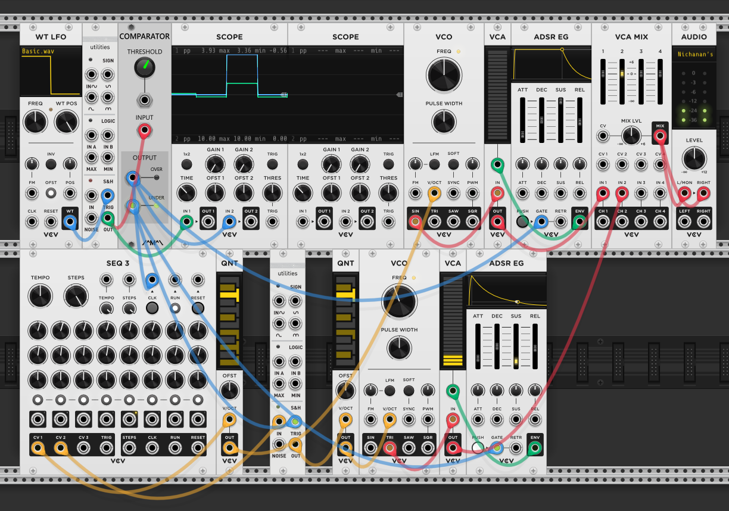Click the SUS slider on lower ADSR EG

click(x=516, y=345)
